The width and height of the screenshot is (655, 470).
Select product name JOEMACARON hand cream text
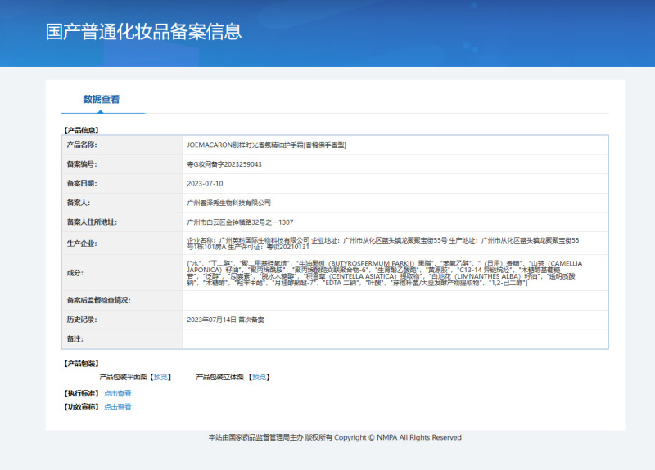[267, 145]
